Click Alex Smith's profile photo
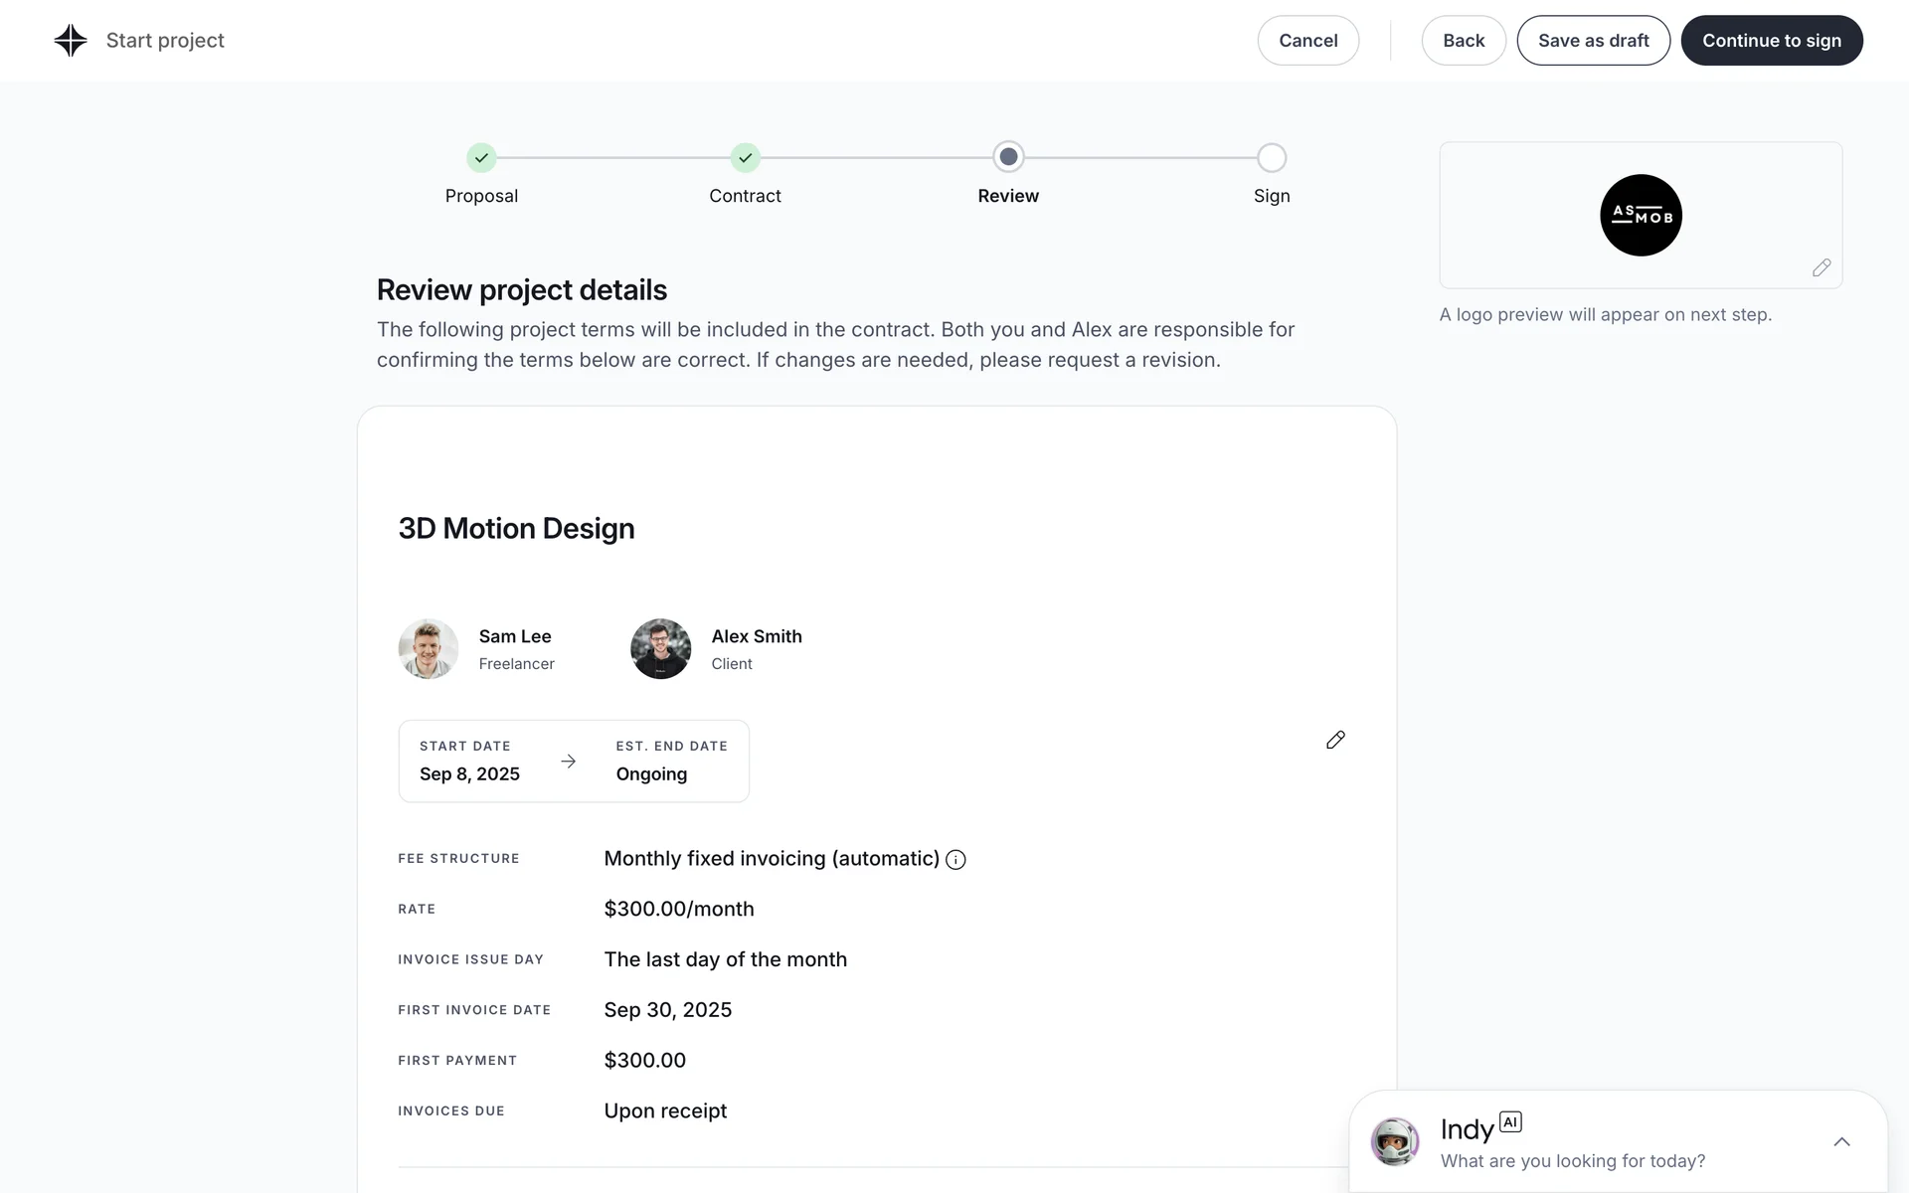1909x1193 pixels. click(660, 649)
